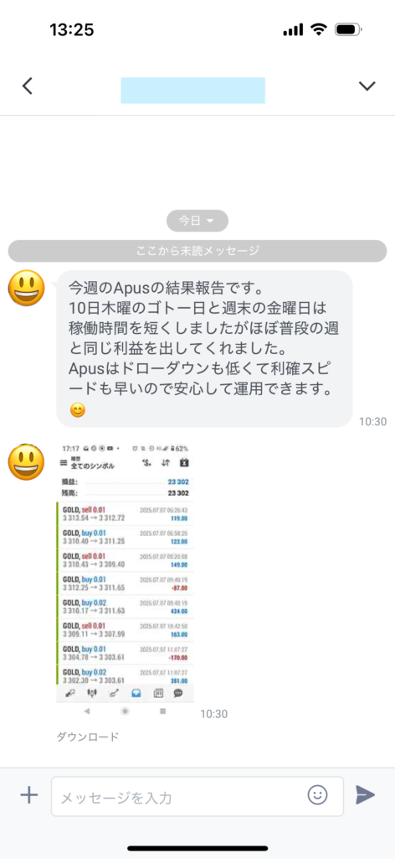Tap the highlighted chat title in header
This screenshot has width=395, height=859.
click(x=192, y=91)
